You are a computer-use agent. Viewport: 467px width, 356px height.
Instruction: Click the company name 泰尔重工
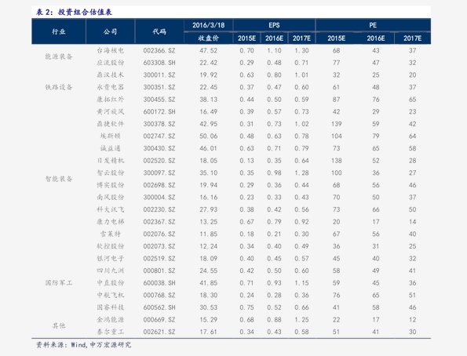110,332
